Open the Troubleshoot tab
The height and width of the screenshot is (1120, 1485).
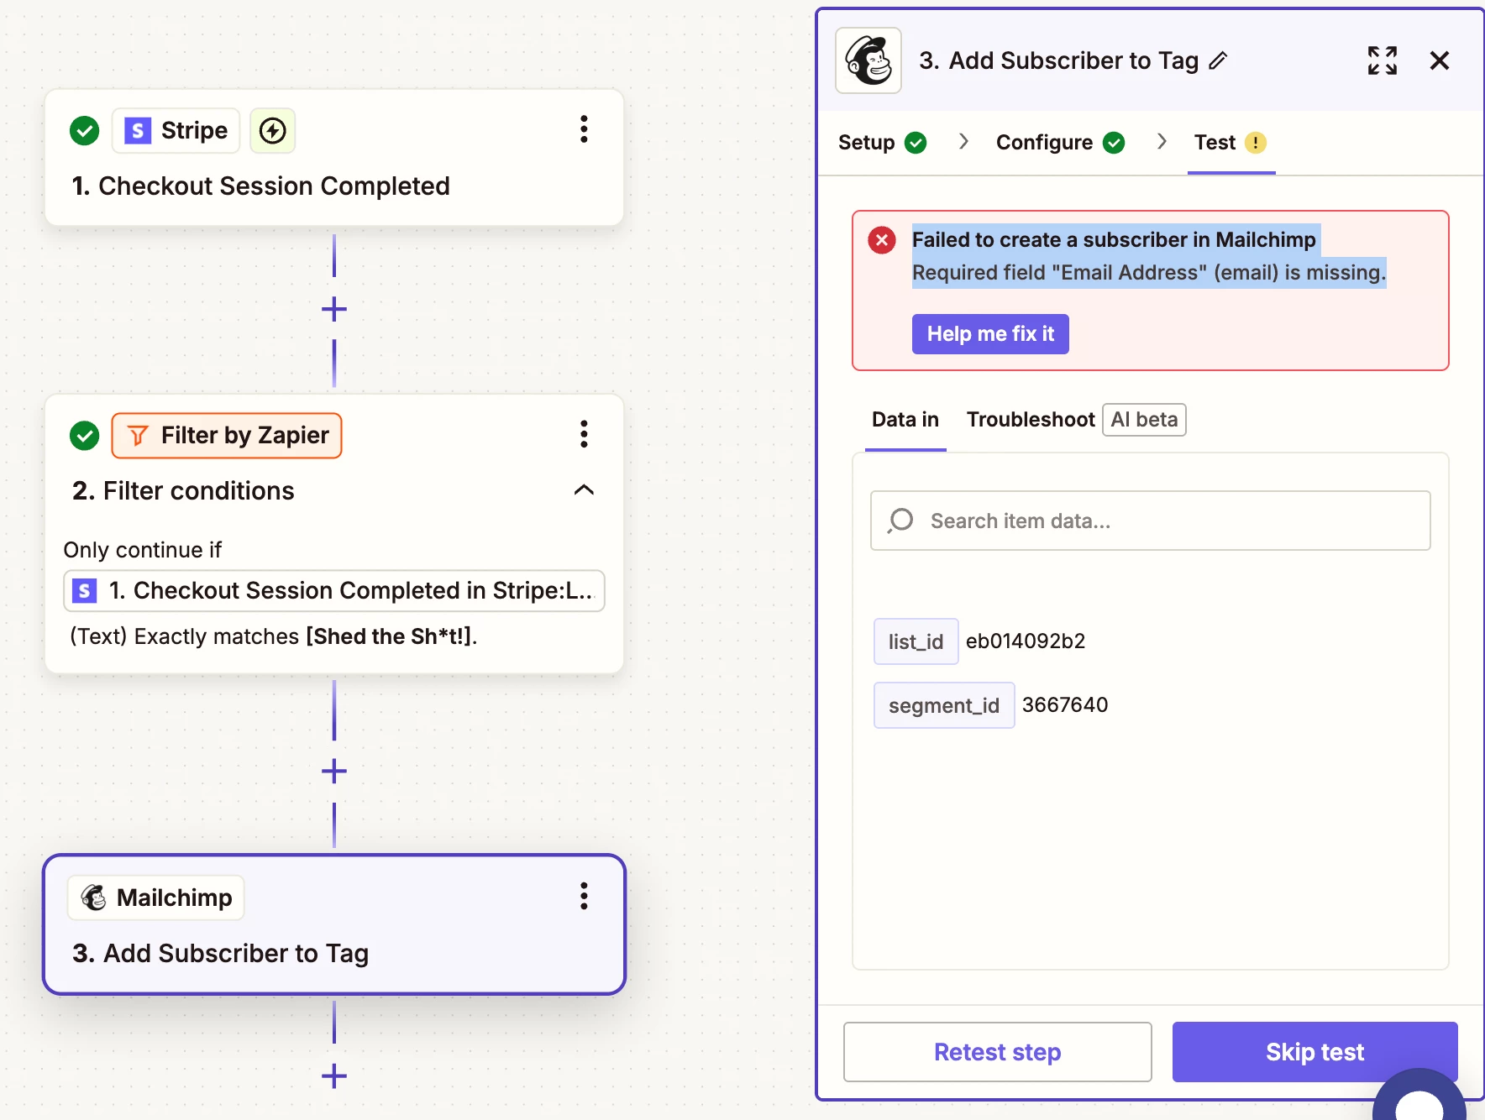[1031, 420]
